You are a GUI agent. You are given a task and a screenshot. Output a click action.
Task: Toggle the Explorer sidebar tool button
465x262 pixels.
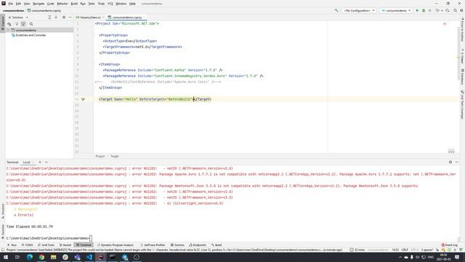3,23
